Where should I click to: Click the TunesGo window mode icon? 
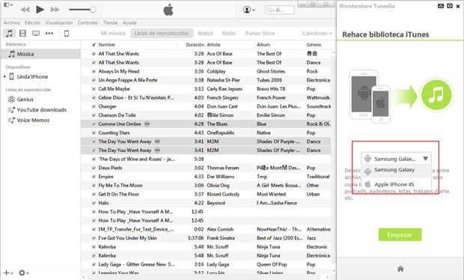pos(450,6)
